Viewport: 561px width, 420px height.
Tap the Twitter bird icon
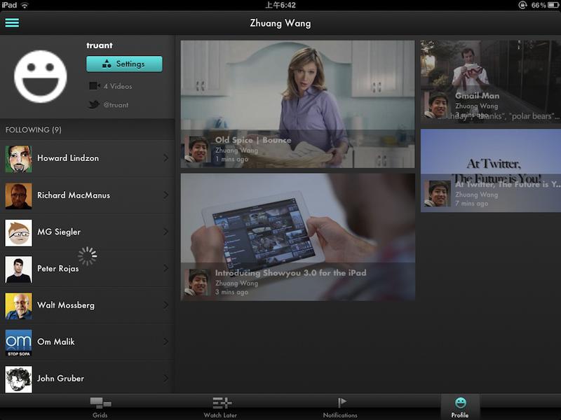point(94,104)
